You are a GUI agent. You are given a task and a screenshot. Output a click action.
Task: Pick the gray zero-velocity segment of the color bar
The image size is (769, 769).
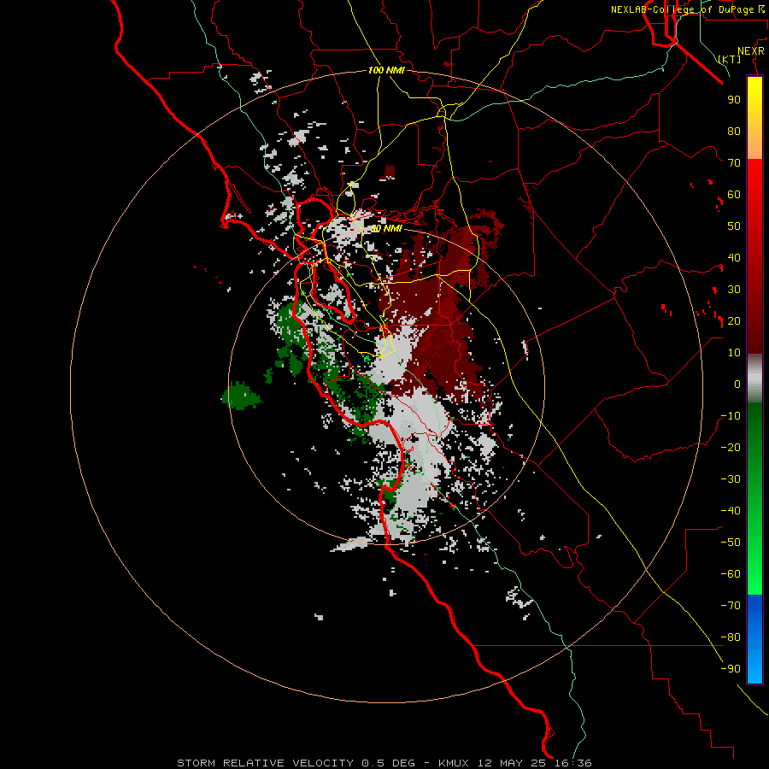pyautogui.click(x=754, y=379)
